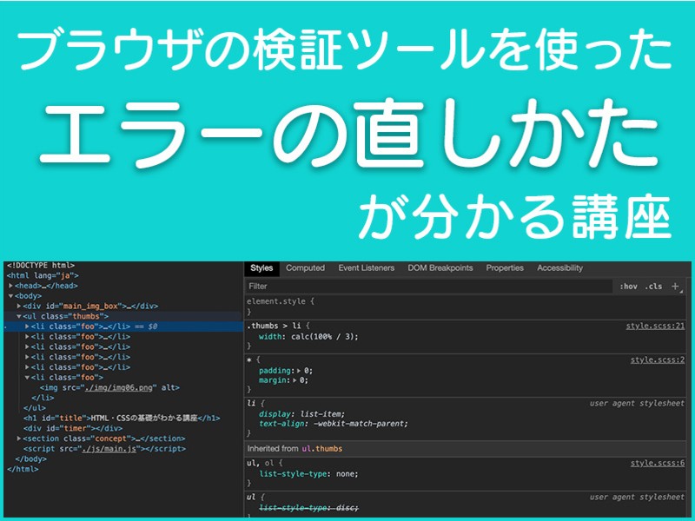Image resolution: width=695 pixels, height=521 pixels.
Task: Open the DOM Breakpoints tab
Action: point(440,268)
